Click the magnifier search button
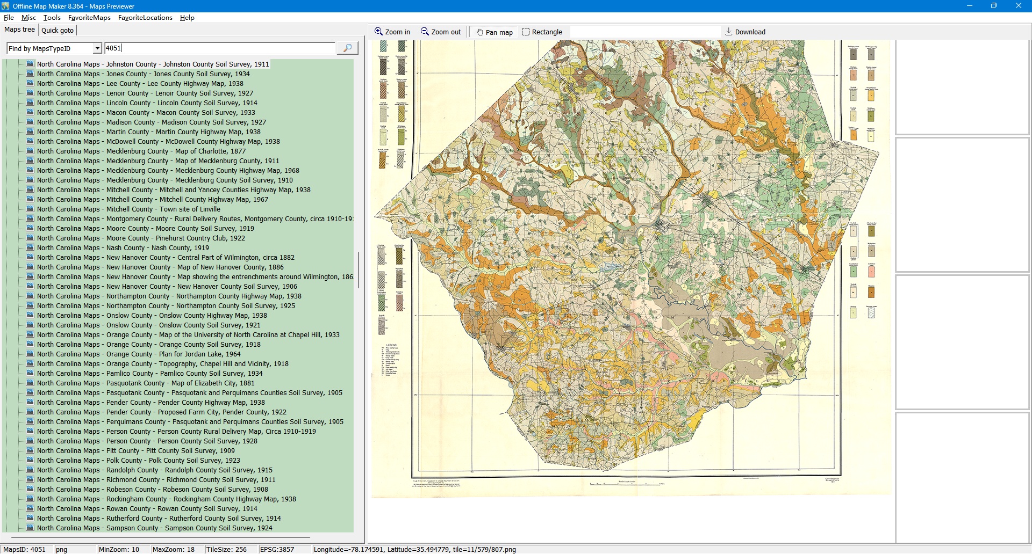The height and width of the screenshot is (554, 1032). pyautogui.click(x=347, y=48)
